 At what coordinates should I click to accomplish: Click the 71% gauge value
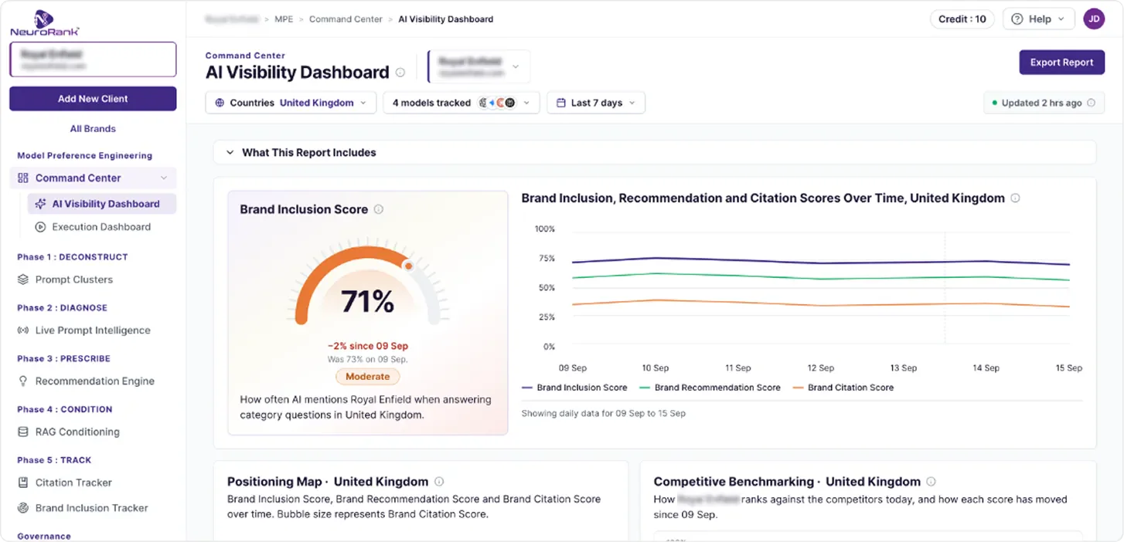click(x=368, y=302)
